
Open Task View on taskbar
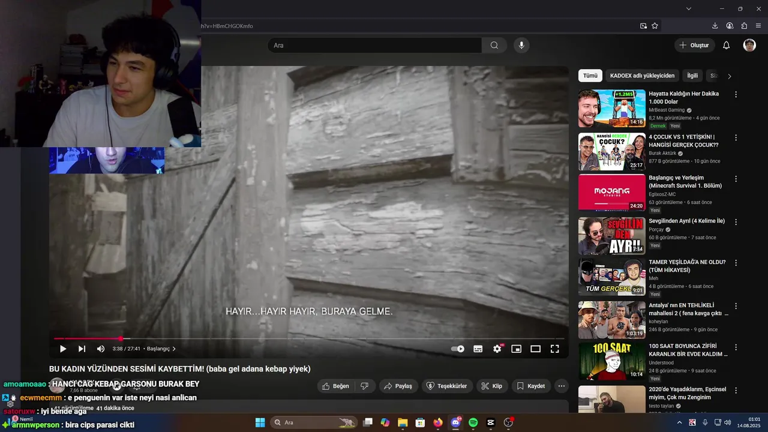[x=368, y=422]
